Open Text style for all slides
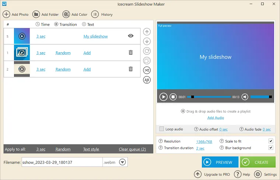This screenshot has height=180, width=280. coord(91,149)
